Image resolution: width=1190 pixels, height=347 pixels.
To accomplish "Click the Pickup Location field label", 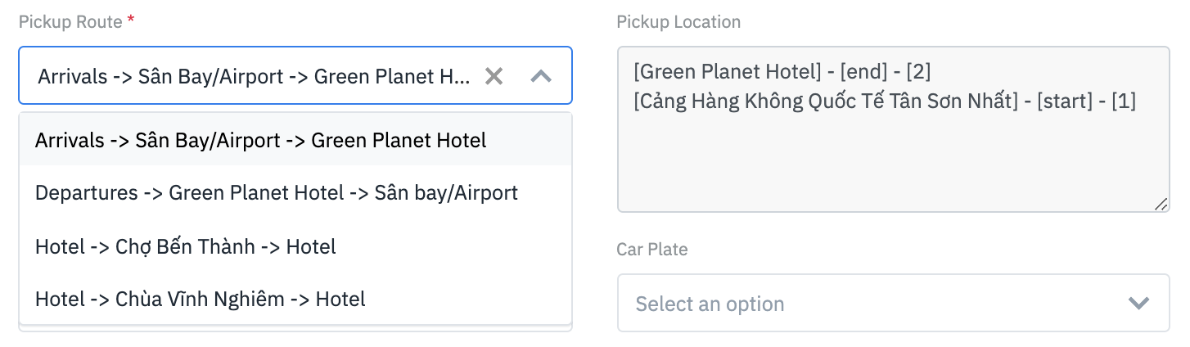I will pos(678,22).
